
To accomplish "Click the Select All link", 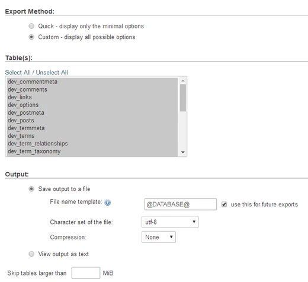I will pyautogui.click(x=18, y=72).
